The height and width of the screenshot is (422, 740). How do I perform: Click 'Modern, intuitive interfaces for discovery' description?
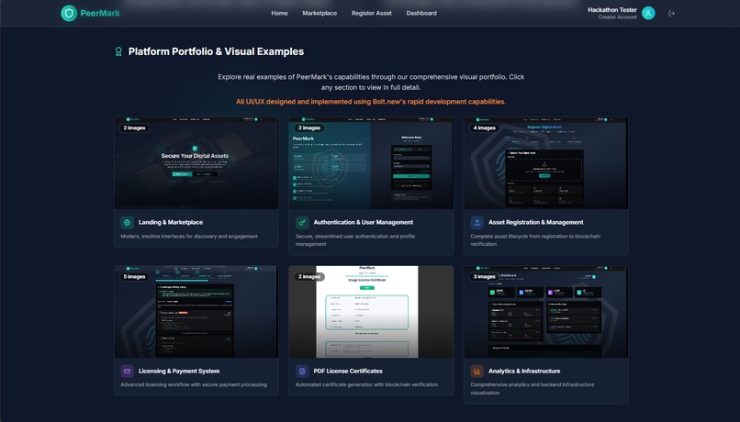[x=189, y=236]
